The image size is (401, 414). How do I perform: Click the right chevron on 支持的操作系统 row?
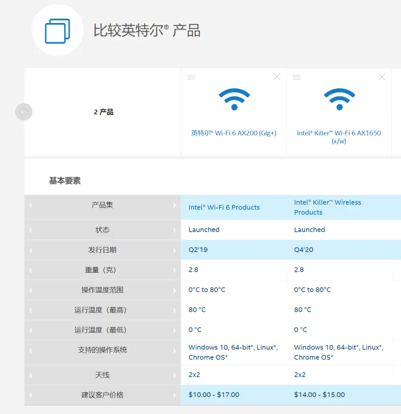[x=174, y=351]
